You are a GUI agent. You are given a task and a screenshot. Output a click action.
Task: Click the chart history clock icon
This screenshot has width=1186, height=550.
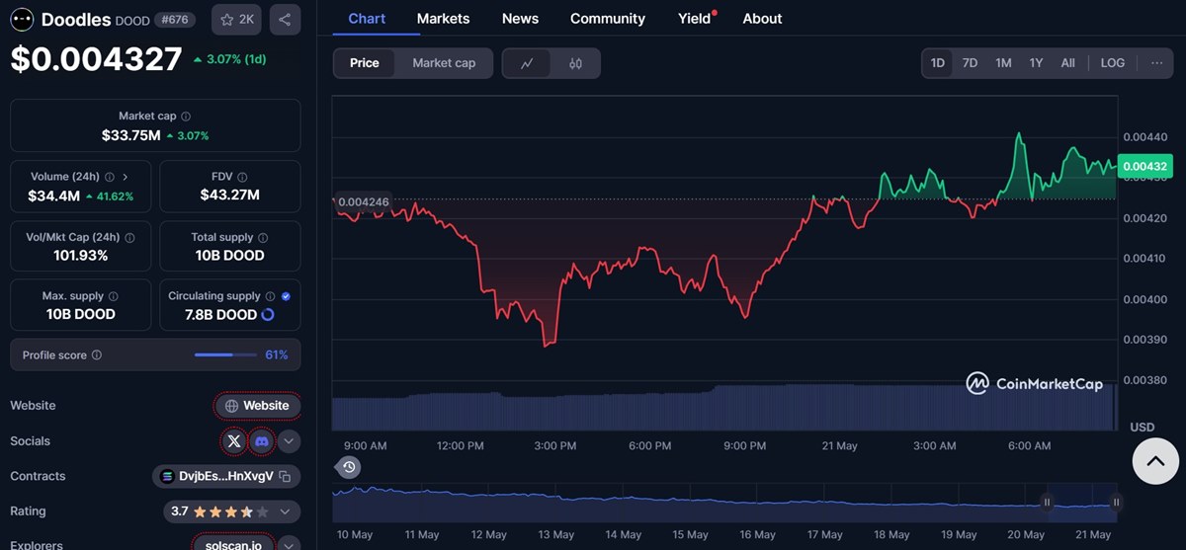349,467
